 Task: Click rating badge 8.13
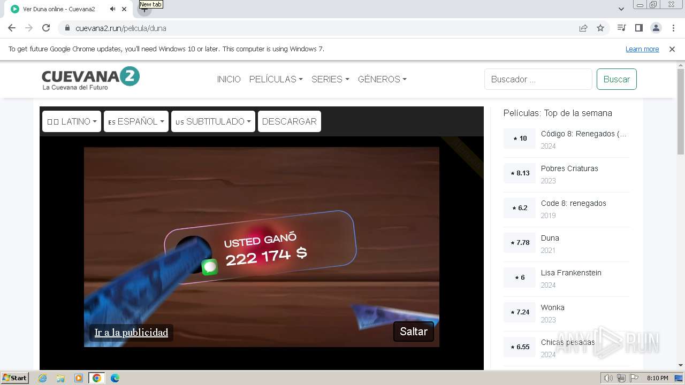[x=520, y=173]
